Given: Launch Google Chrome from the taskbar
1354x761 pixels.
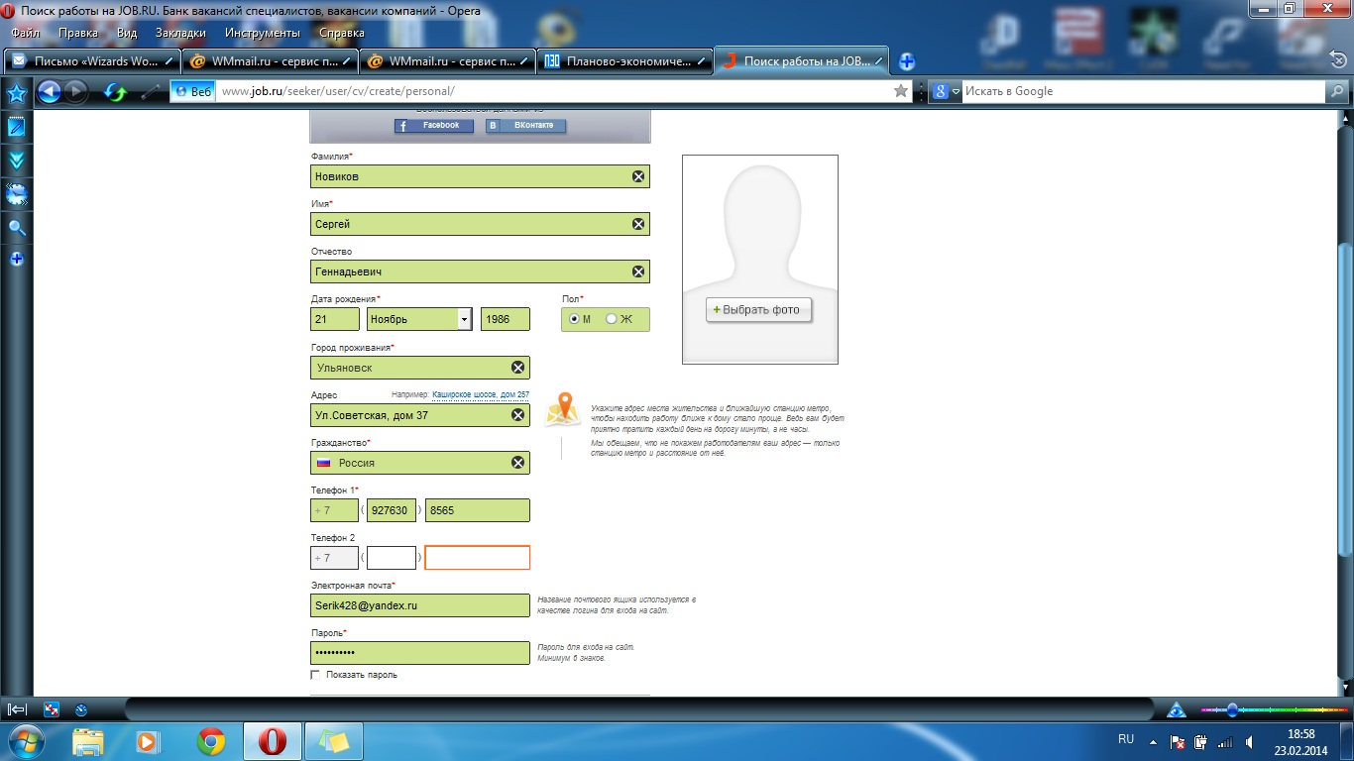Looking at the screenshot, I should coord(210,741).
